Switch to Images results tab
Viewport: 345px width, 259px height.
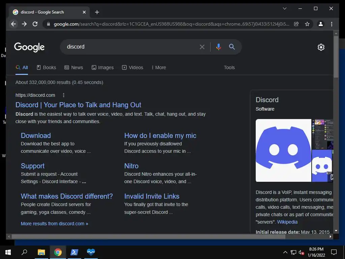point(102,67)
